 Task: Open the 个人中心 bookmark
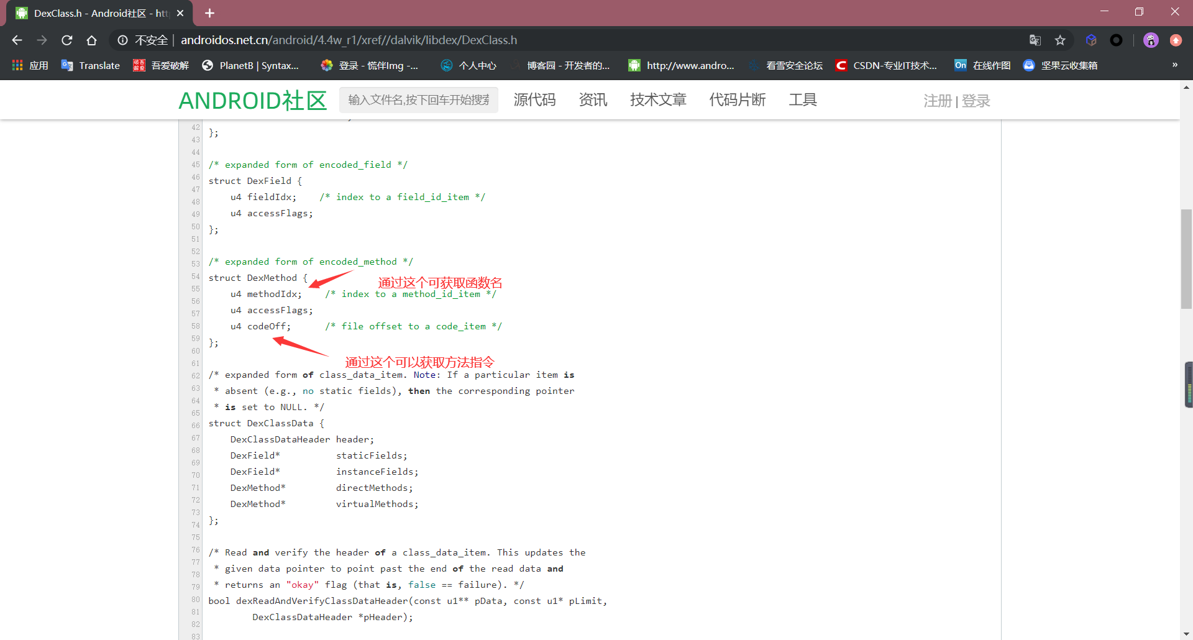click(468, 65)
